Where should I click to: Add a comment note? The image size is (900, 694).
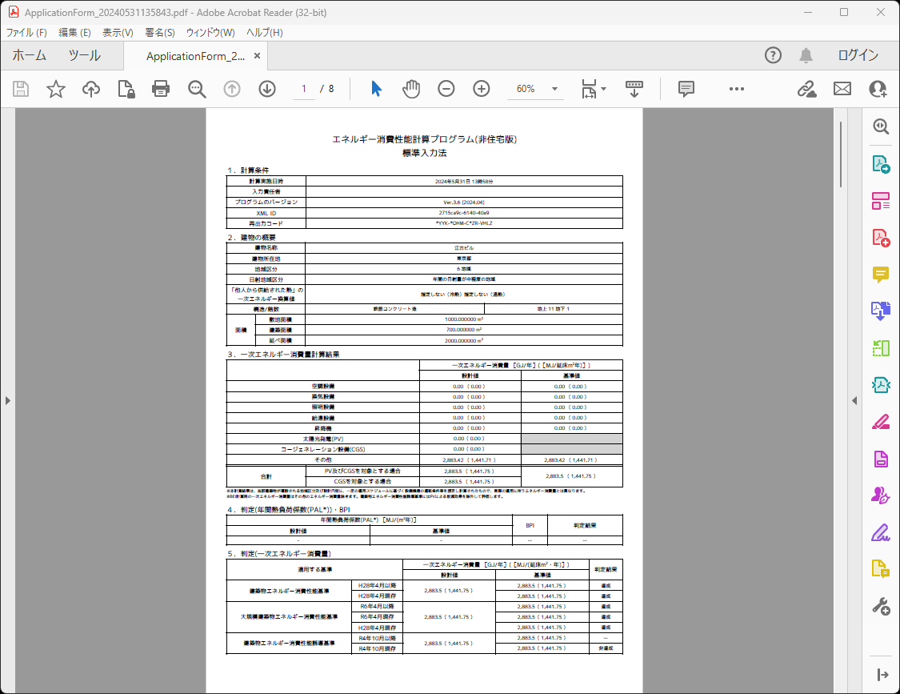(x=686, y=89)
